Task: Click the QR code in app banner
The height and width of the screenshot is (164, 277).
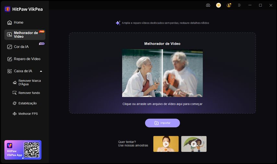Action: [x=32, y=150]
